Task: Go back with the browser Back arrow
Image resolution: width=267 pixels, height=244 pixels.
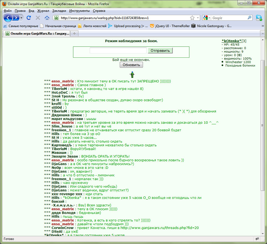Action: (8, 18)
